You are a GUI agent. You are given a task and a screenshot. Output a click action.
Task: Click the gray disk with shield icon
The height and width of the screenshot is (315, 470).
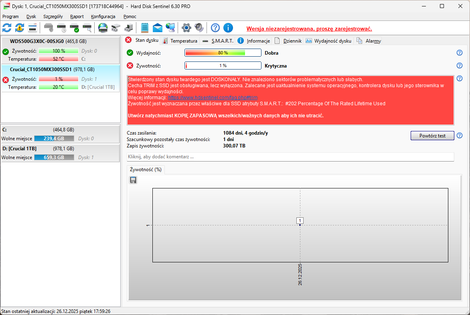coord(49,28)
